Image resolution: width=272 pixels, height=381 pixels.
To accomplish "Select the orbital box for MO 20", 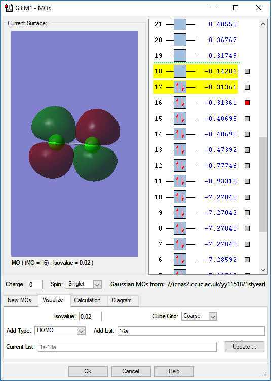I will [x=180, y=40].
